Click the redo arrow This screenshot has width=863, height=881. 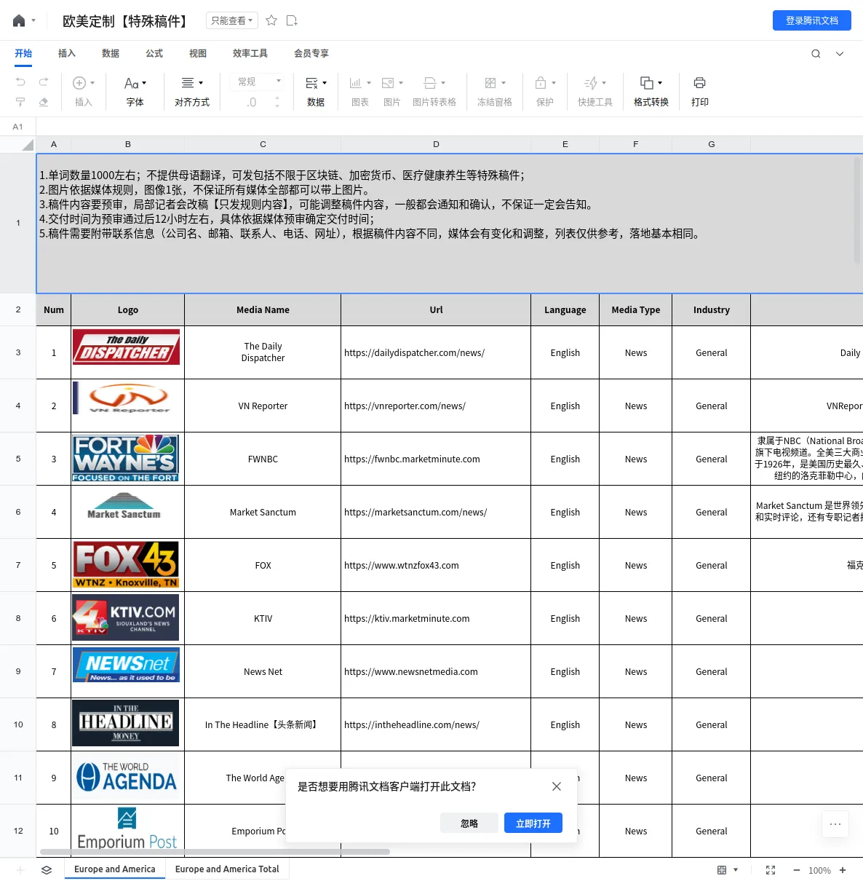point(44,82)
